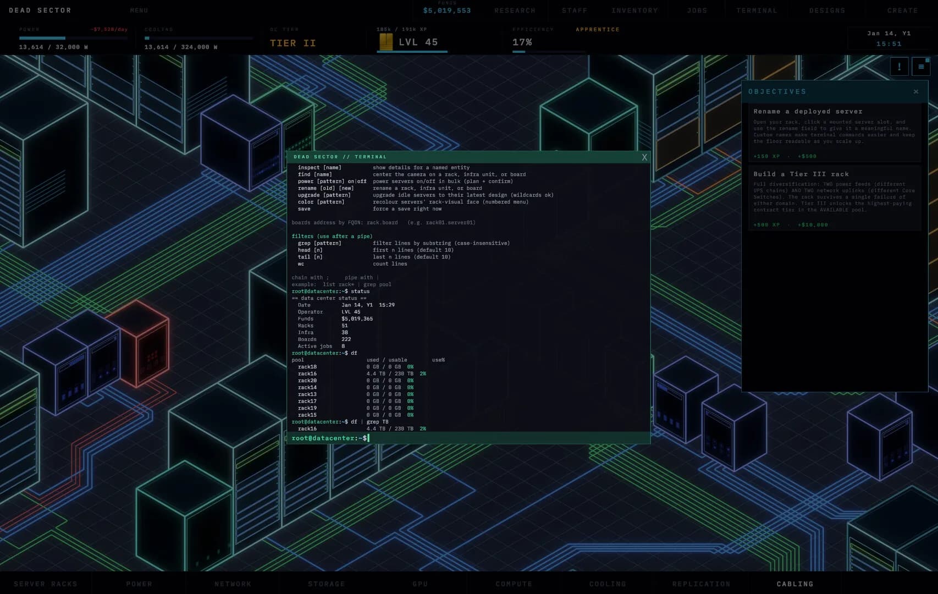
Task: Click the game clock 15:51
Action: coord(889,44)
